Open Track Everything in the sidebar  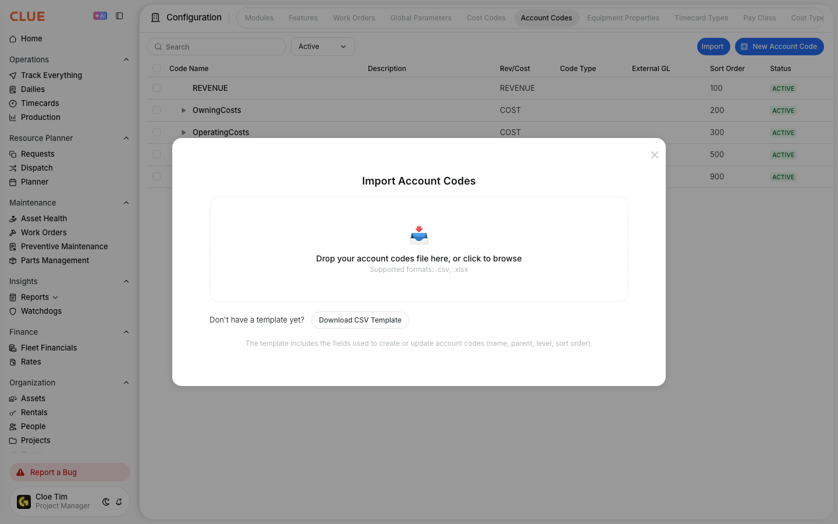pyautogui.click(x=51, y=75)
